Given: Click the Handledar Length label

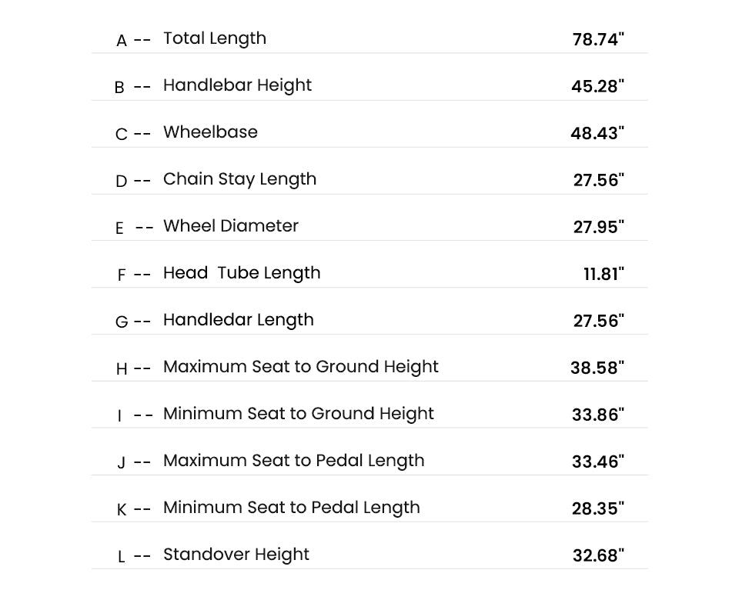Looking at the screenshot, I should point(238,320).
